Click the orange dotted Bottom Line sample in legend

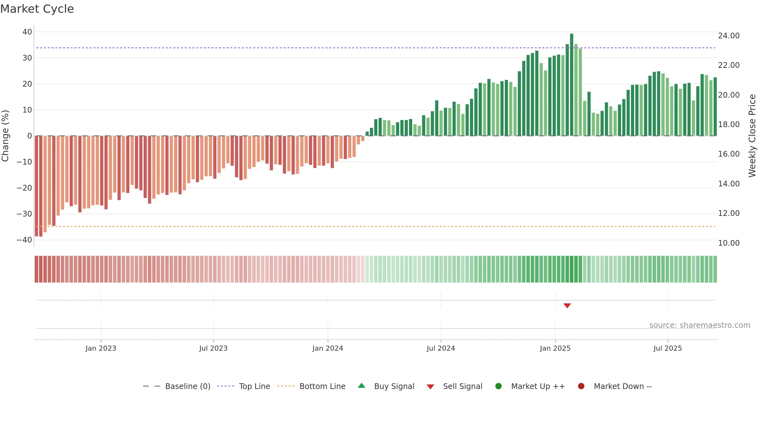point(286,386)
